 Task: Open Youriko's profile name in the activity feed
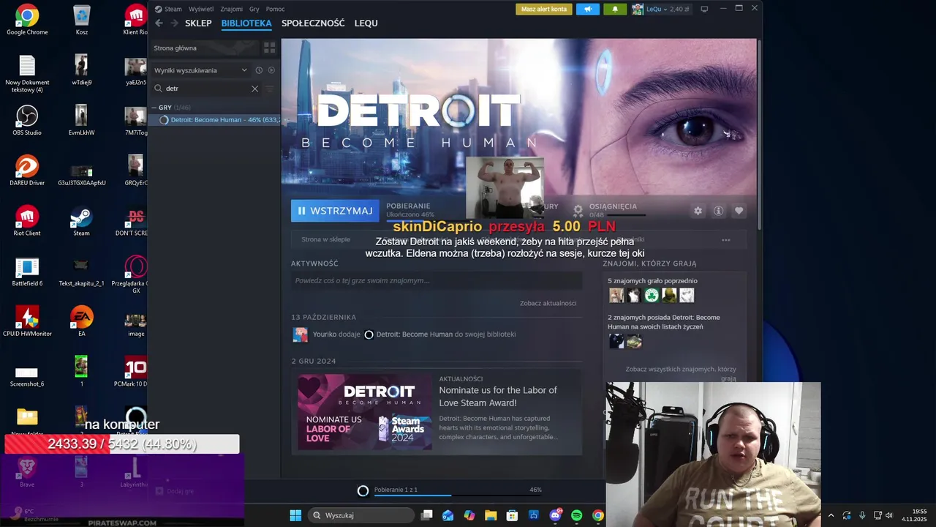[x=325, y=334]
